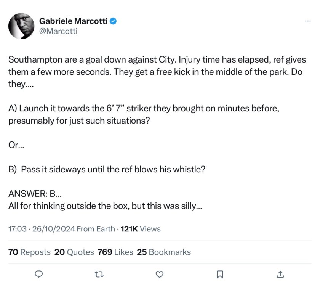Click the Gabriele Marcotti display name

coord(74,21)
